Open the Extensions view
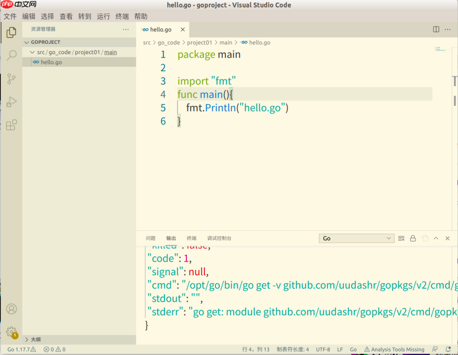The image size is (458, 355). point(12,125)
